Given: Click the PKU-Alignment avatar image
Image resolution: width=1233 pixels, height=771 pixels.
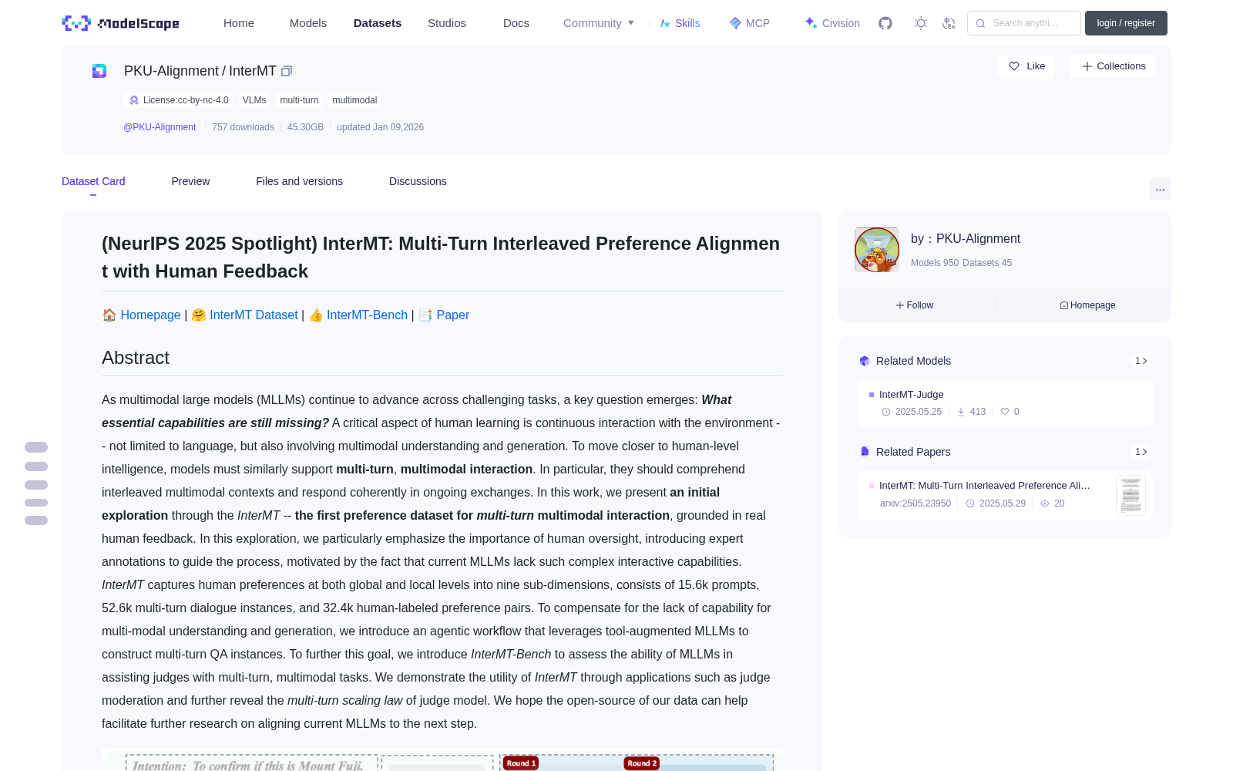Looking at the screenshot, I should click(877, 250).
